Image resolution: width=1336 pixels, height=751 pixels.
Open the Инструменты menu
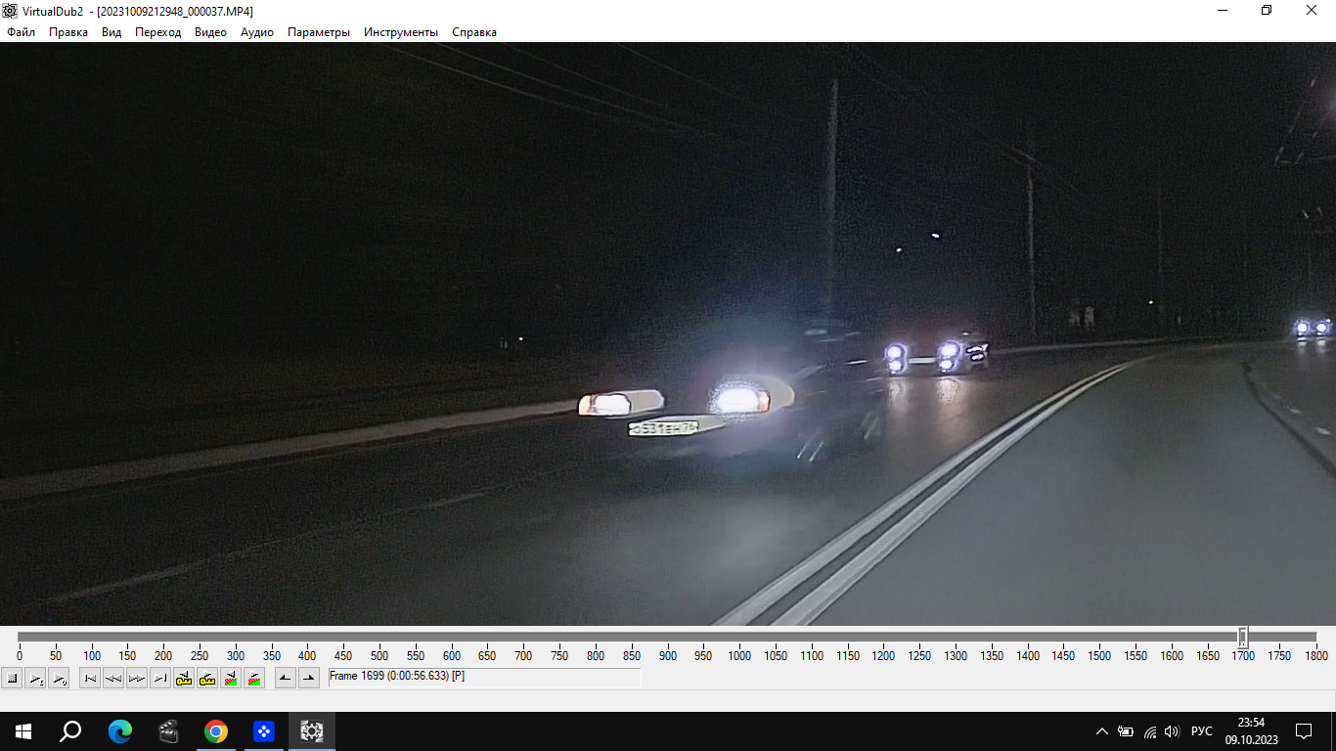[401, 32]
